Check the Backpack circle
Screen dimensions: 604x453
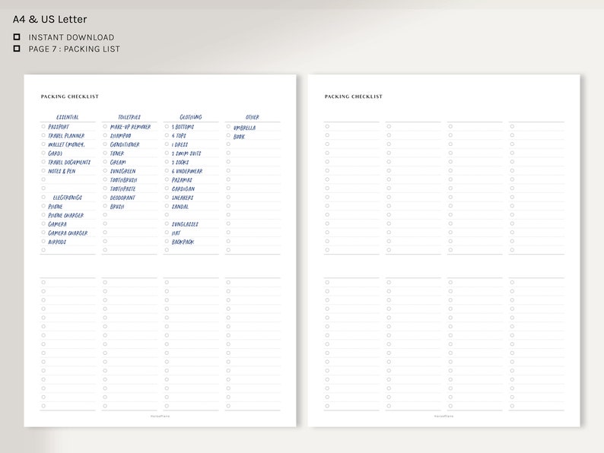(167, 241)
